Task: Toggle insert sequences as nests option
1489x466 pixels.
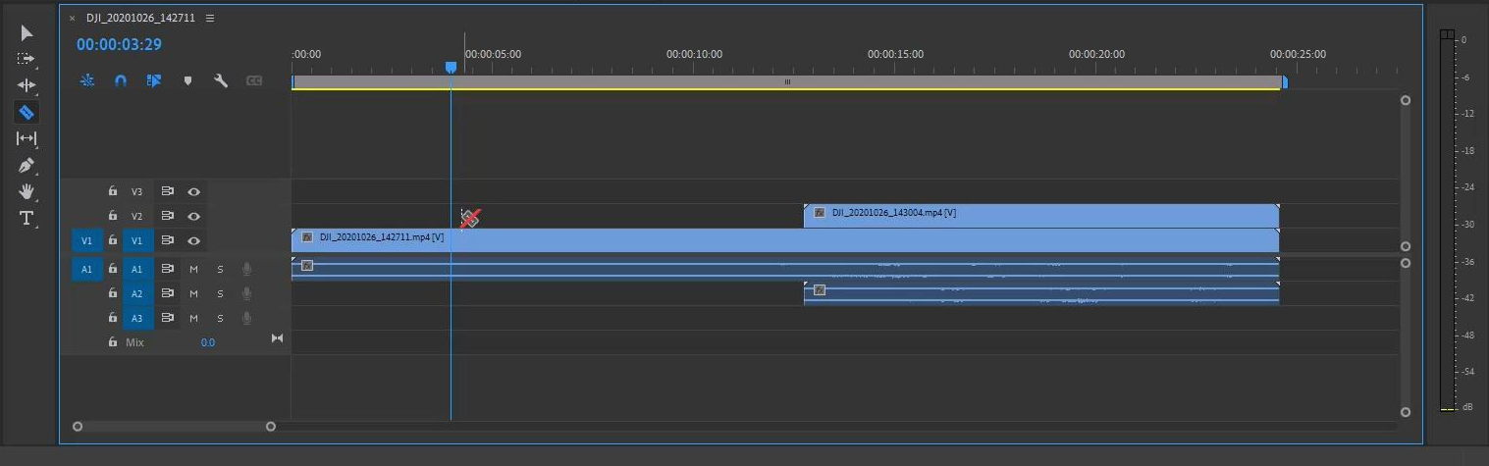Action: (87, 80)
